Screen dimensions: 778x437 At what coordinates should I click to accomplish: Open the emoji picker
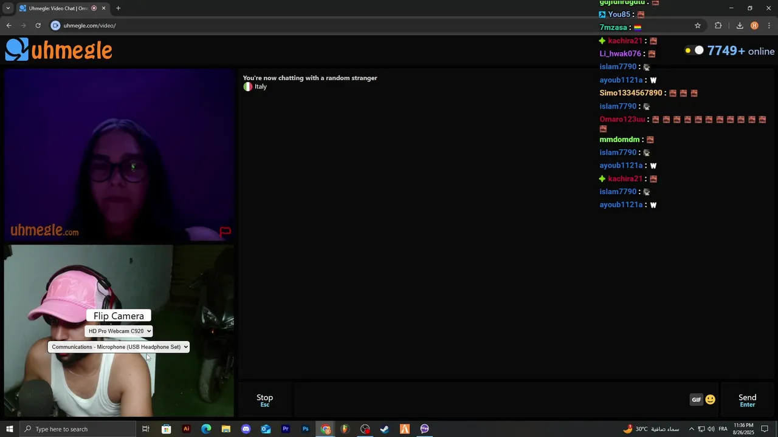coord(710,399)
